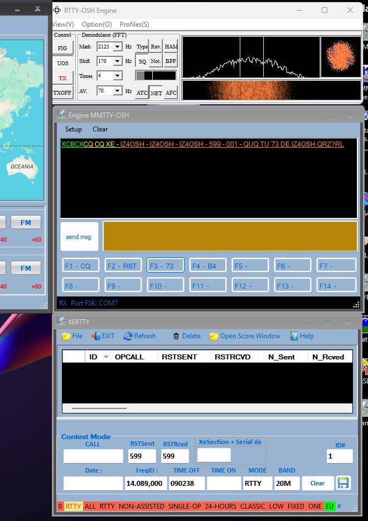Viewport: 368px width, 521px height.
Task: Open the File folder icon menu
Action: point(66,336)
